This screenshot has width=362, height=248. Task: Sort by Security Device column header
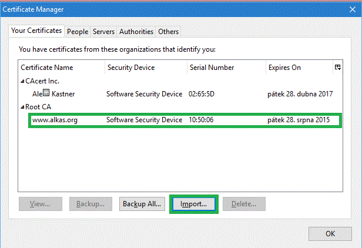(145, 68)
